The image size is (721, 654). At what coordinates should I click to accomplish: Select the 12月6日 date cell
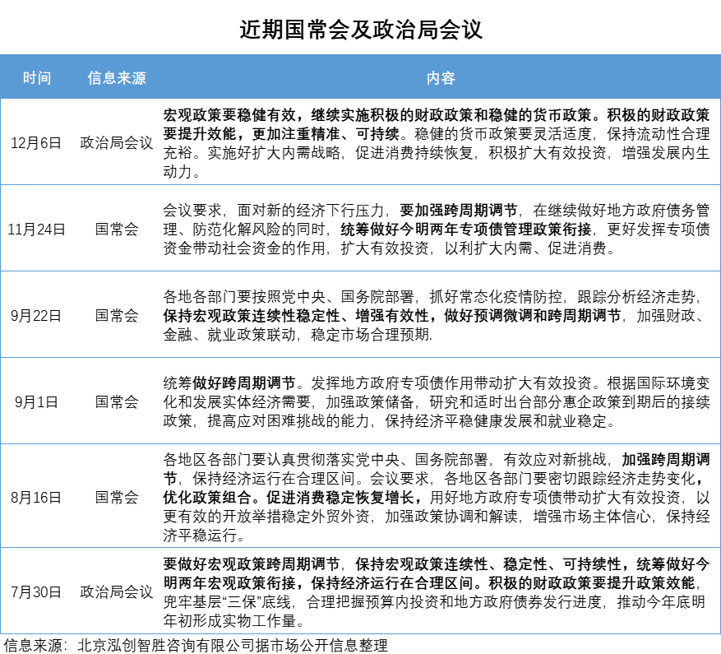[x=37, y=142]
